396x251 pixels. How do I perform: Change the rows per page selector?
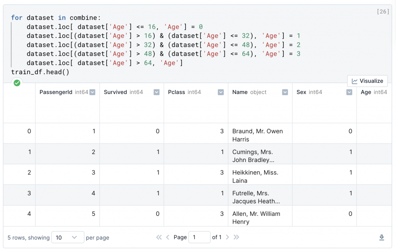pos(67,237)
